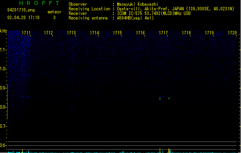Viewport: 241px width, 153px height.
Task: Click the Receiving Location label
Action: [89, 9]
